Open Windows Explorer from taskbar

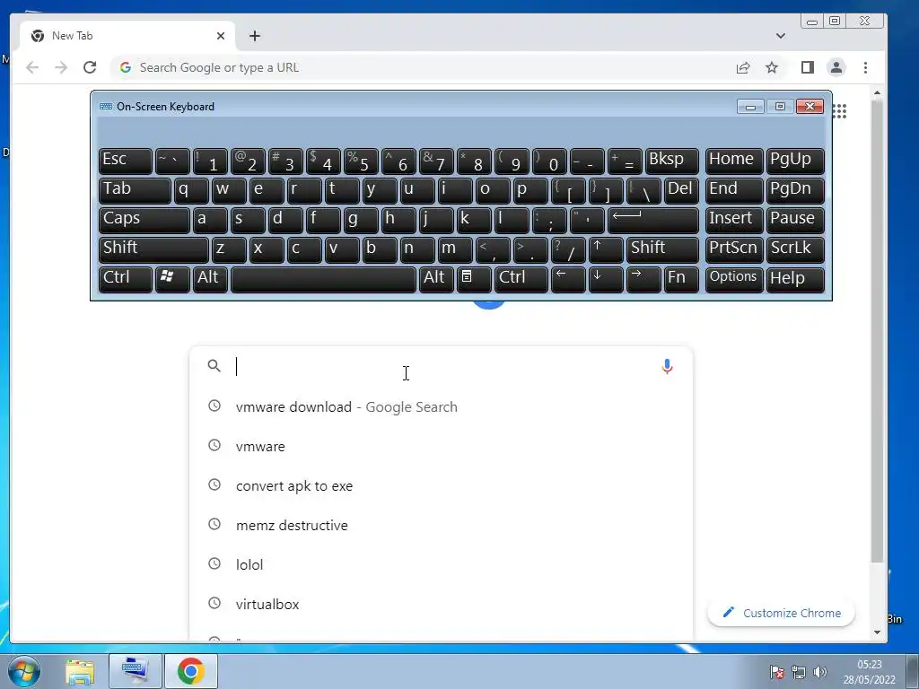point(80,671)
